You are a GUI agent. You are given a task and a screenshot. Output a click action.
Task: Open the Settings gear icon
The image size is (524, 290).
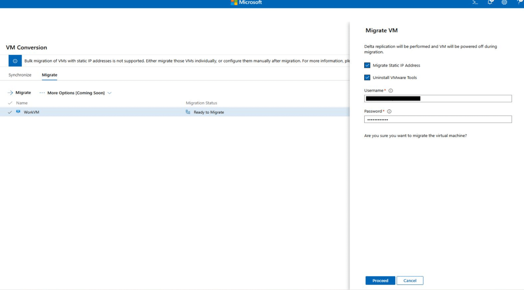504,3
